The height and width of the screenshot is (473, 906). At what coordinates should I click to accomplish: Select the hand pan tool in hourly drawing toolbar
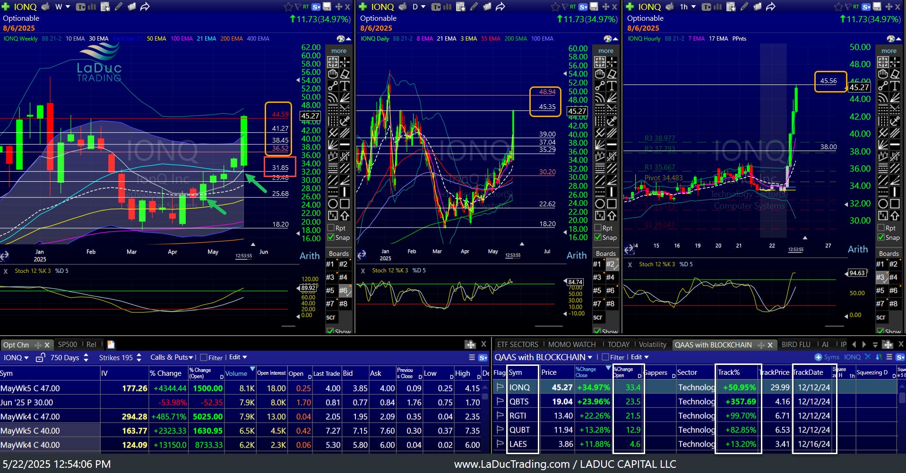[x=883, y=74]
